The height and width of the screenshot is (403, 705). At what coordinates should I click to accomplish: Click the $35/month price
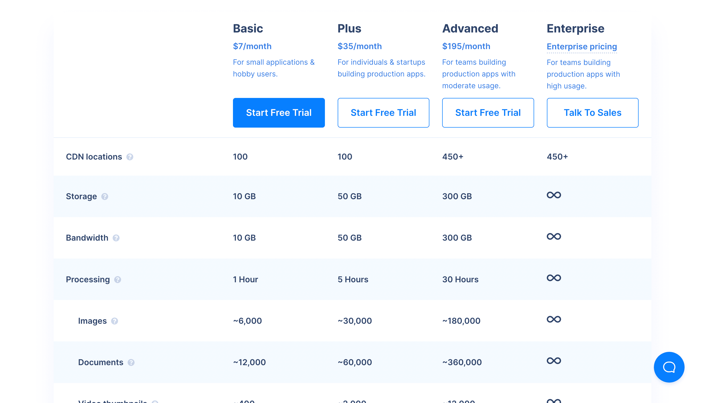(x=360, y=46)
